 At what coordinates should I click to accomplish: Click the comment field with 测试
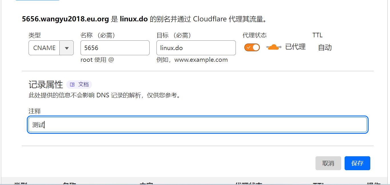click(x=198, y=125)
